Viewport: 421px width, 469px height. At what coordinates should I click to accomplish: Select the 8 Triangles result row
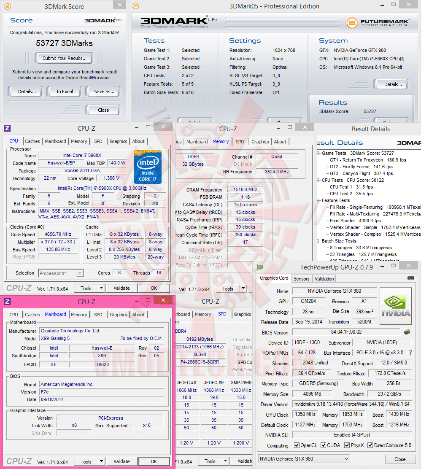tap(361, 248)
